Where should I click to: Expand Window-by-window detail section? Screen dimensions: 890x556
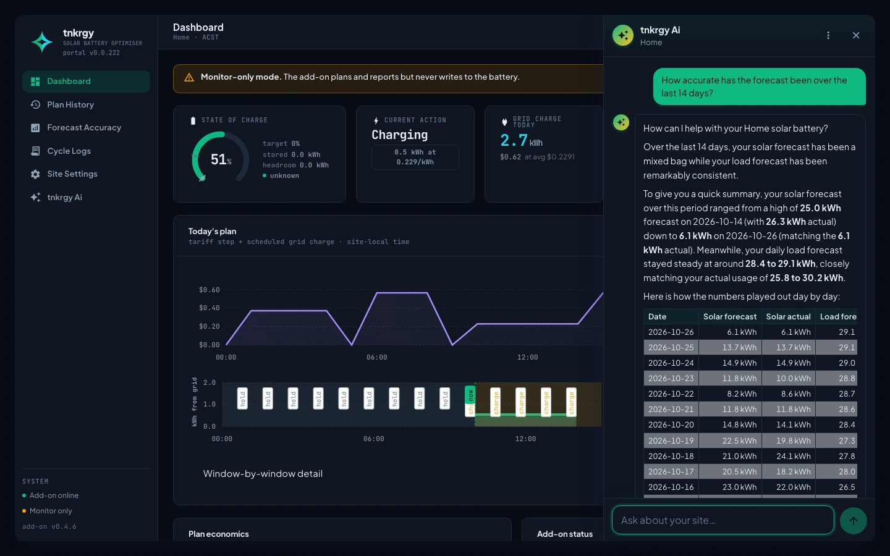pyautogui.click(x=263, y=474)
